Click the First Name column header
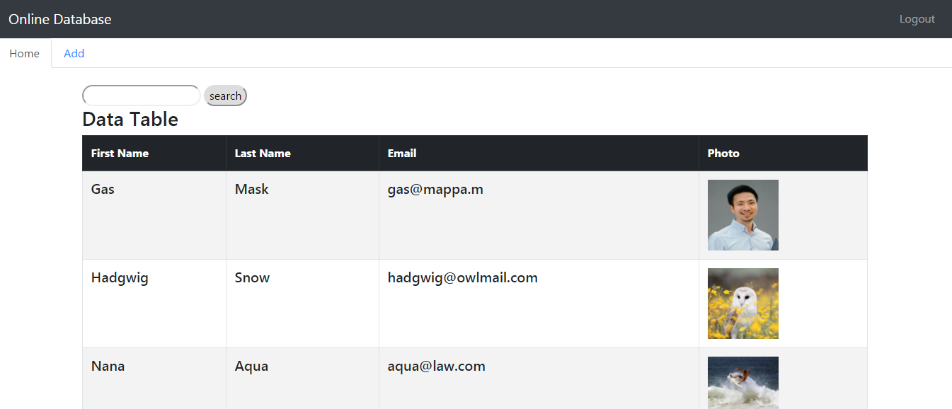952x409 pixels. [x=120, y=154]
